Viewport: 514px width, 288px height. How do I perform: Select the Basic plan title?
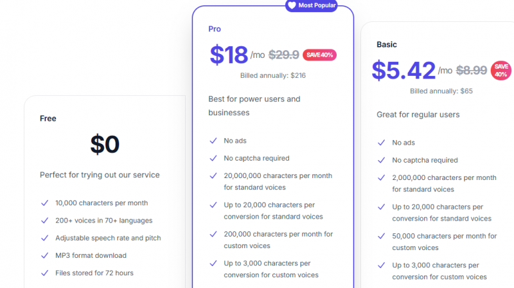pos(387,45)
